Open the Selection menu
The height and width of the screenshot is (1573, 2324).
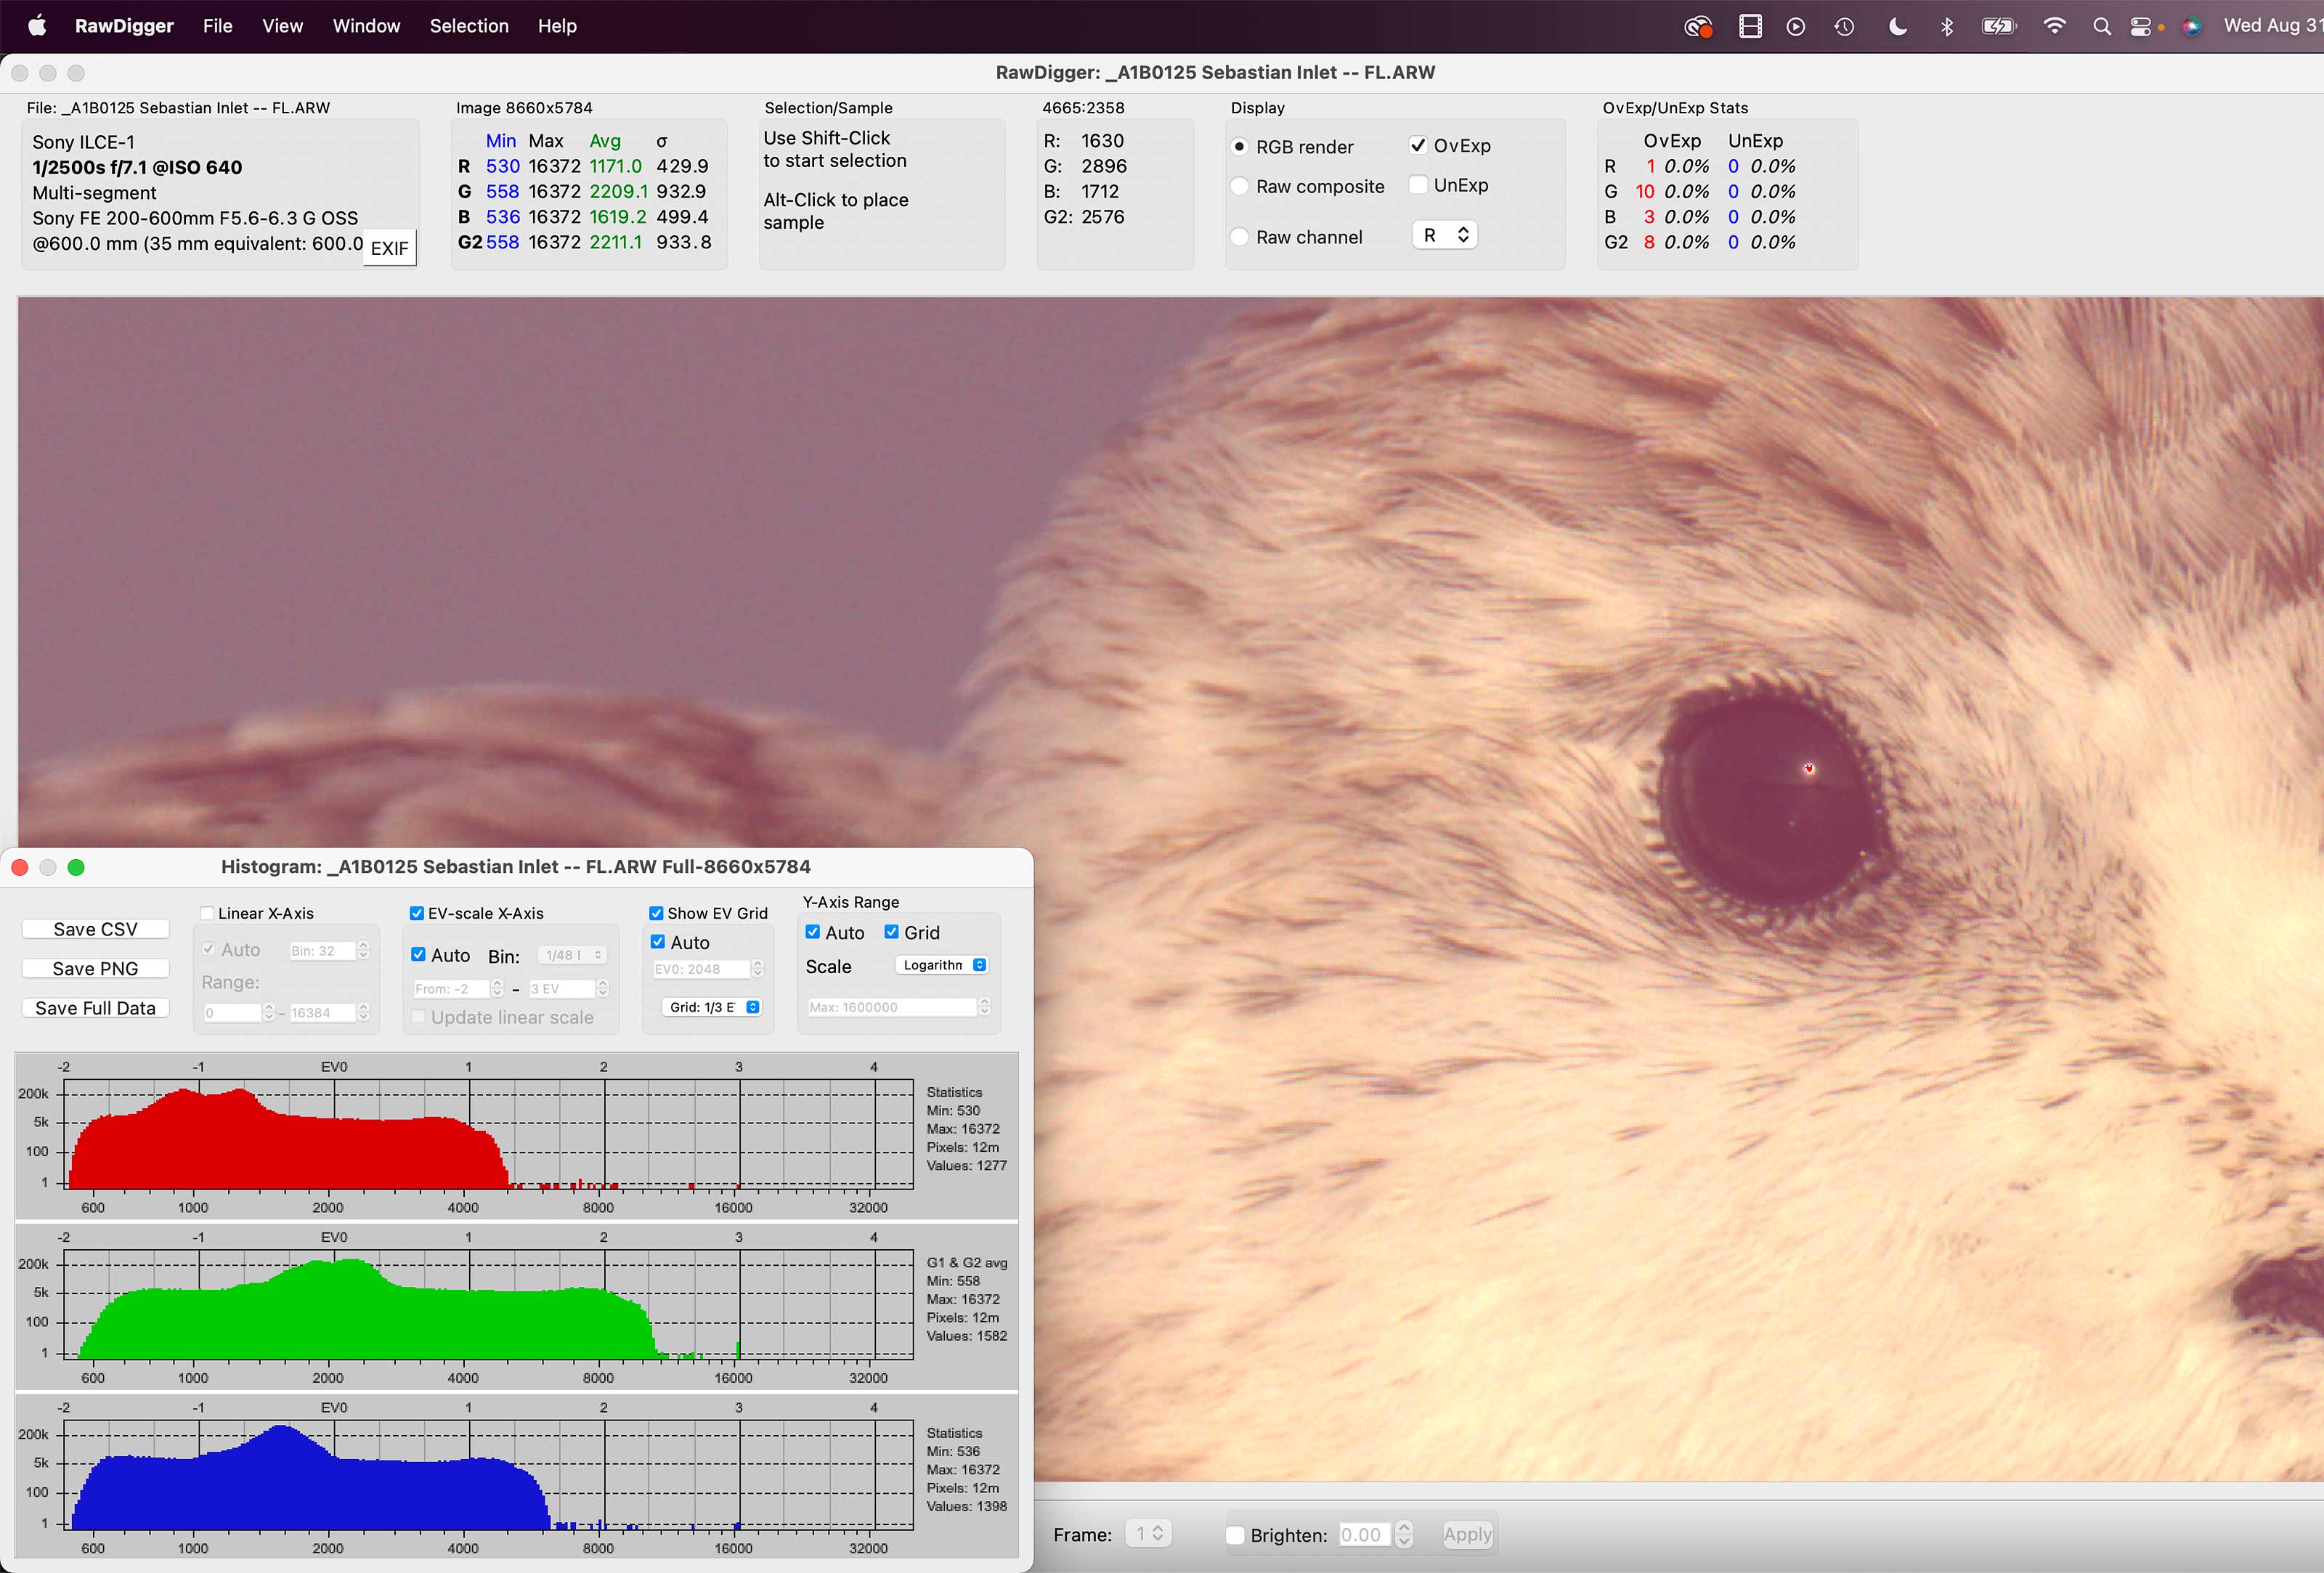(469, 26)
